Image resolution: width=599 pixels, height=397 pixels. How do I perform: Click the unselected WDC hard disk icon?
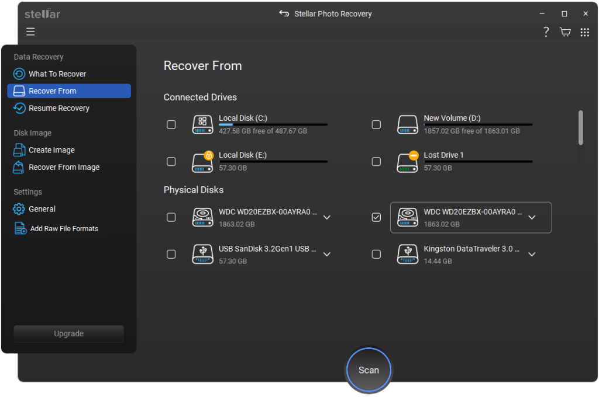click(202, 217)
